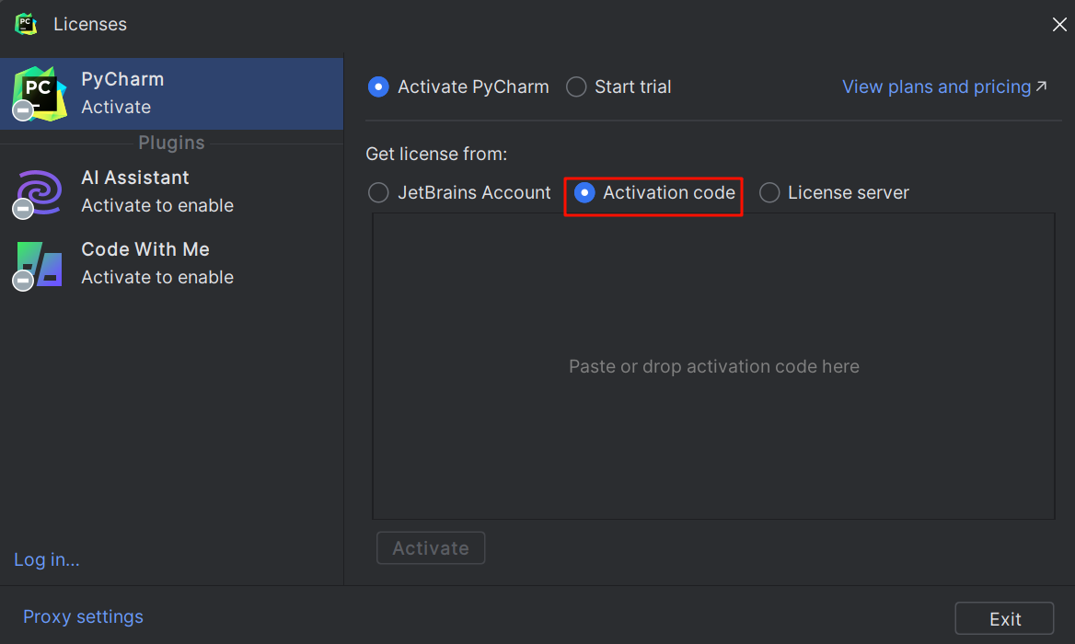Click the Plugins section header text

(x=171, y=143)
